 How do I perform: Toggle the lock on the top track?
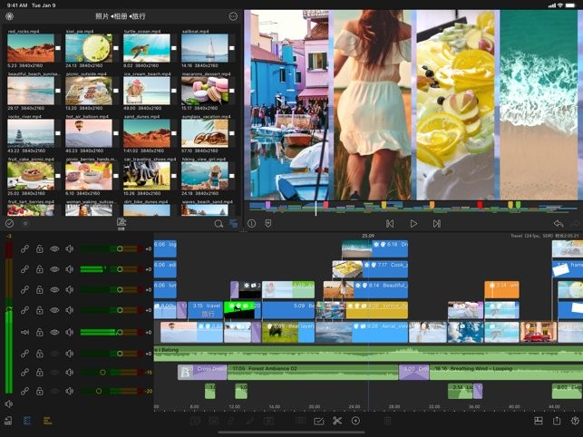pyautogui.click(x=40, y=248)
